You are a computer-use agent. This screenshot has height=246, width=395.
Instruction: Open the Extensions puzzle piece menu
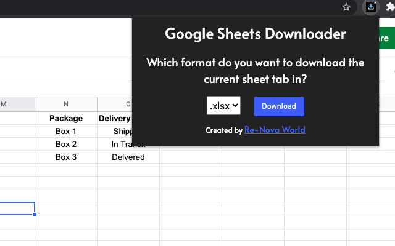click(390, 7)
